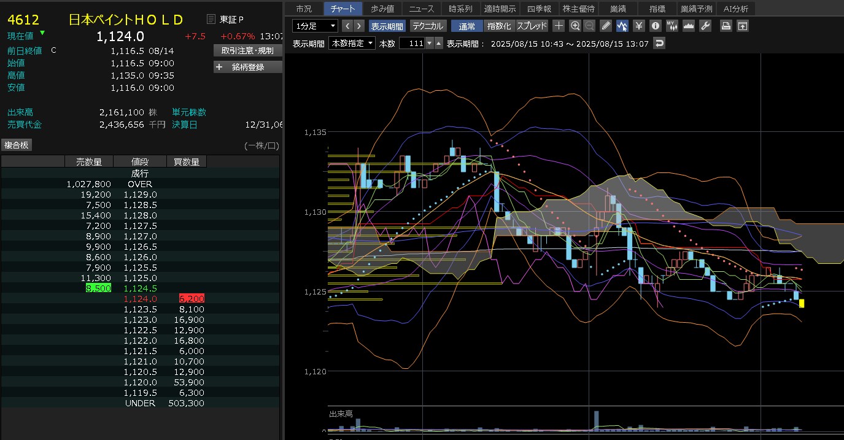This screenshot has width=844, height=440.
Task: Open the 業績予測 tab
Action: (x=696, y=9)
